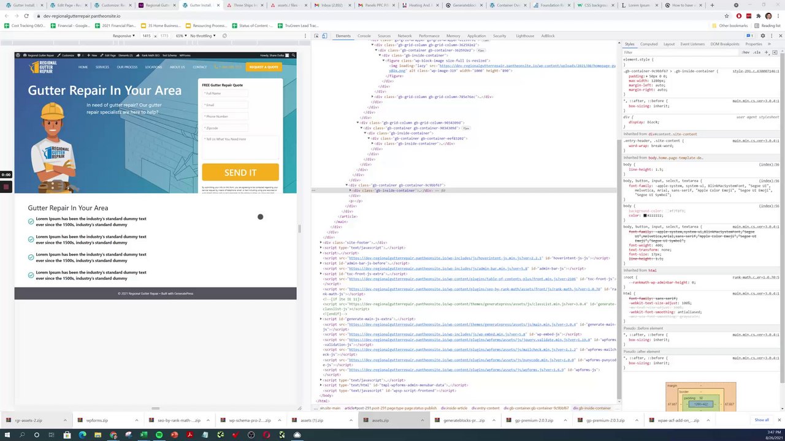The height and width of the screenshot is (441, 785).
Task: Click the SEND IT form button
Action: (x=240, y=172)
